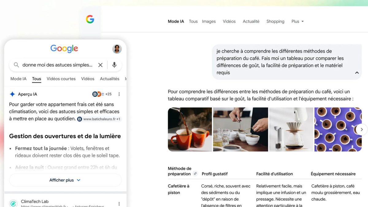Open ClimaTech Lab result three-dot menu
Image resolution: width=368 pixels, height=207 pixels.
point(119,204)
